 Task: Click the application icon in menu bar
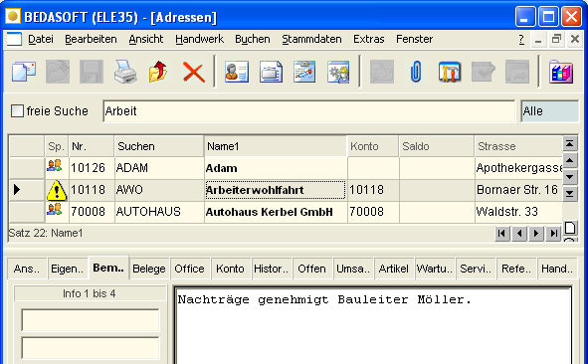pyautogui.click(x=14, y=39)
